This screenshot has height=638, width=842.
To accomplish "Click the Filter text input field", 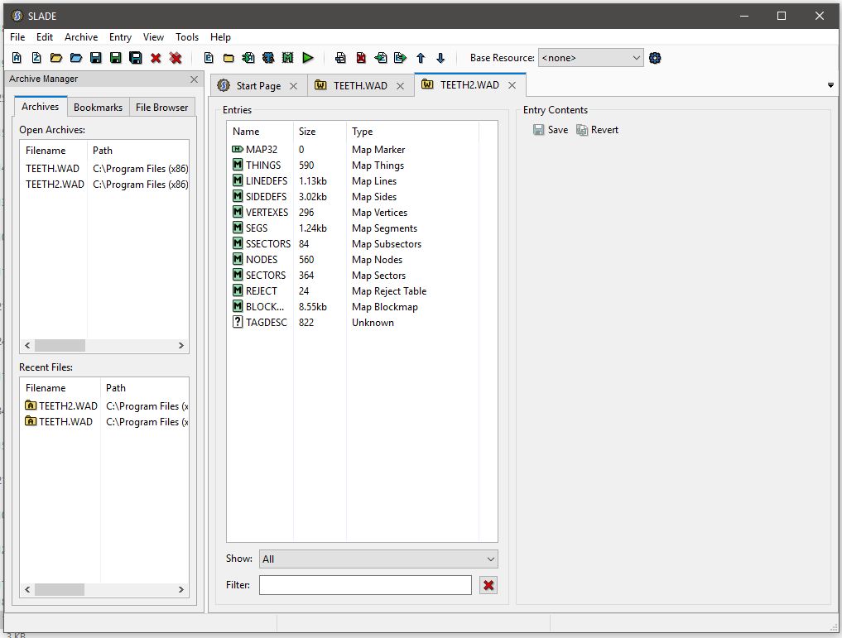I will click(365, 585).
